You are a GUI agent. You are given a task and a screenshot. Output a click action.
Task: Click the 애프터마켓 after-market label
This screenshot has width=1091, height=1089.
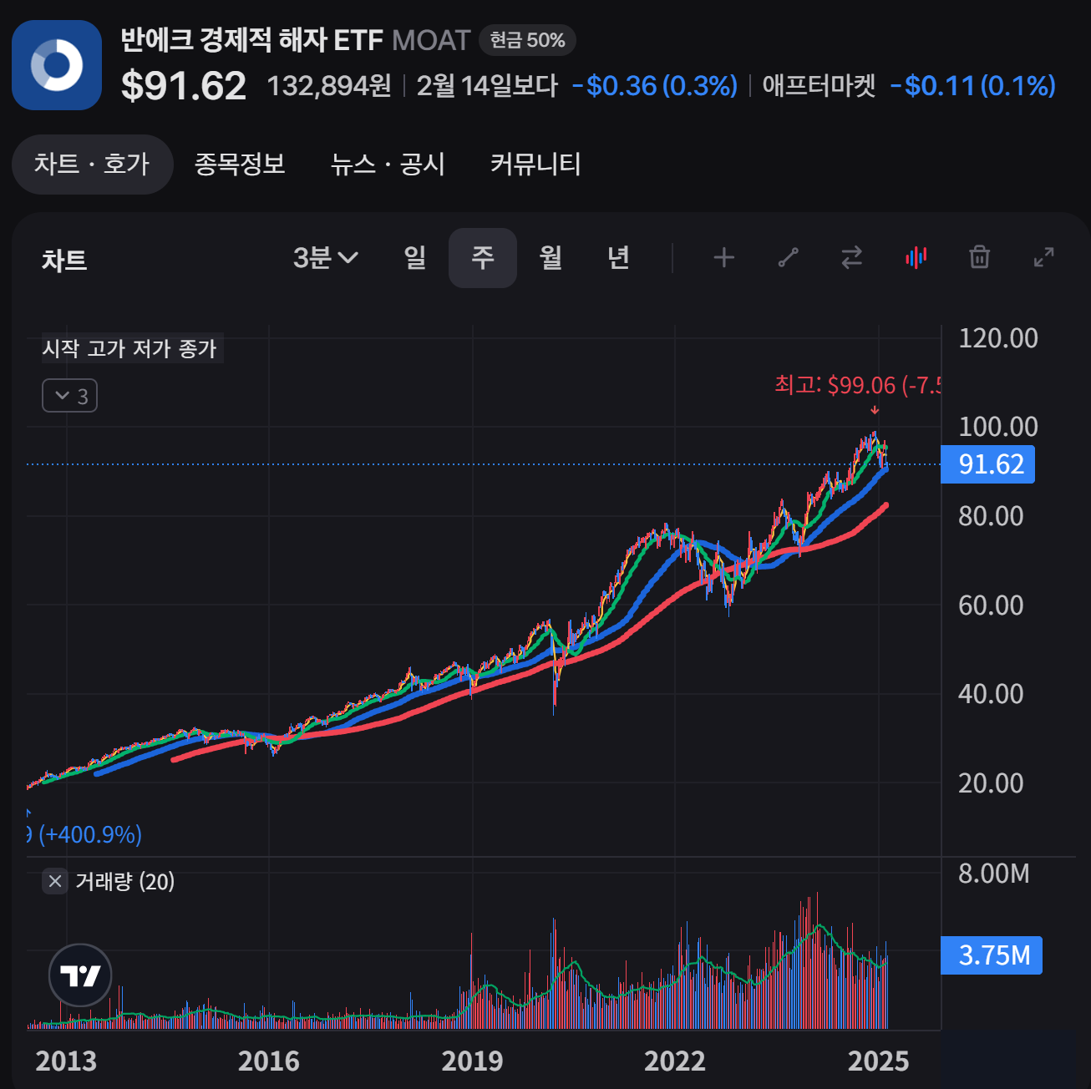(x=819, y=86)
